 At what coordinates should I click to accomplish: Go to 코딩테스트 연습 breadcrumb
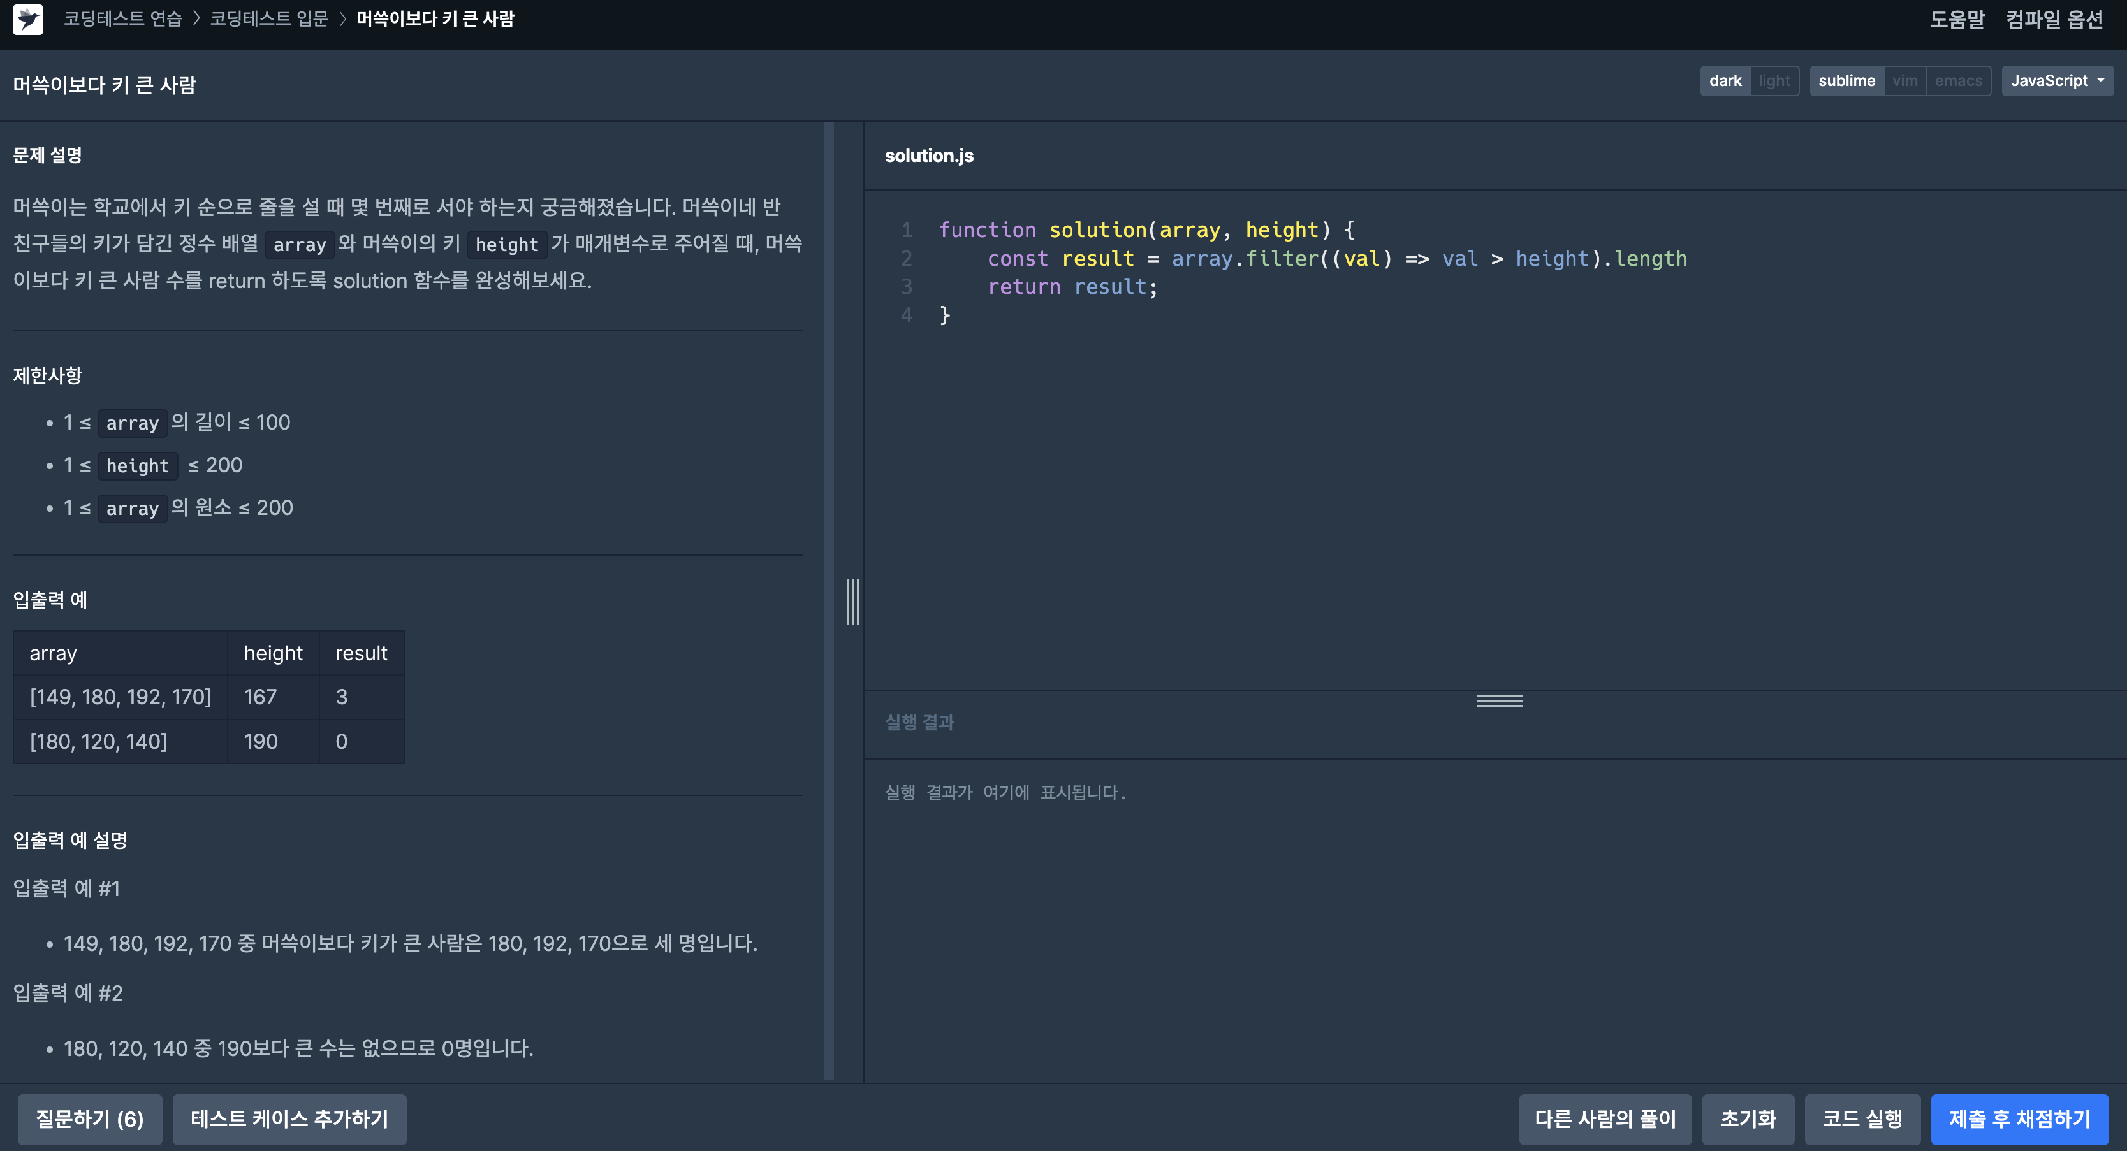pos(122,19)
